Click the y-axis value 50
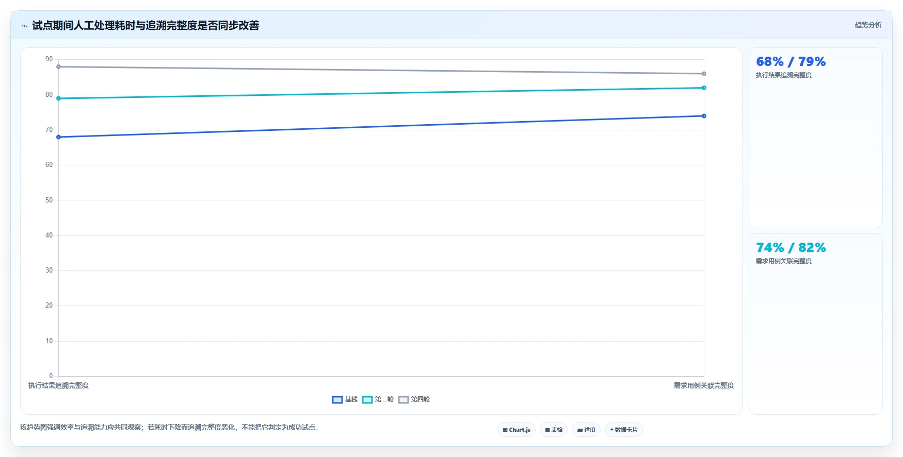This screenshot has width=903, height=457. [49, 200]
